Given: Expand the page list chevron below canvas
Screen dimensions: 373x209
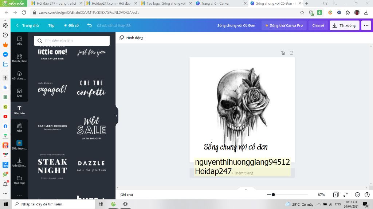Looking at the screenshot, I should (246, 189).
